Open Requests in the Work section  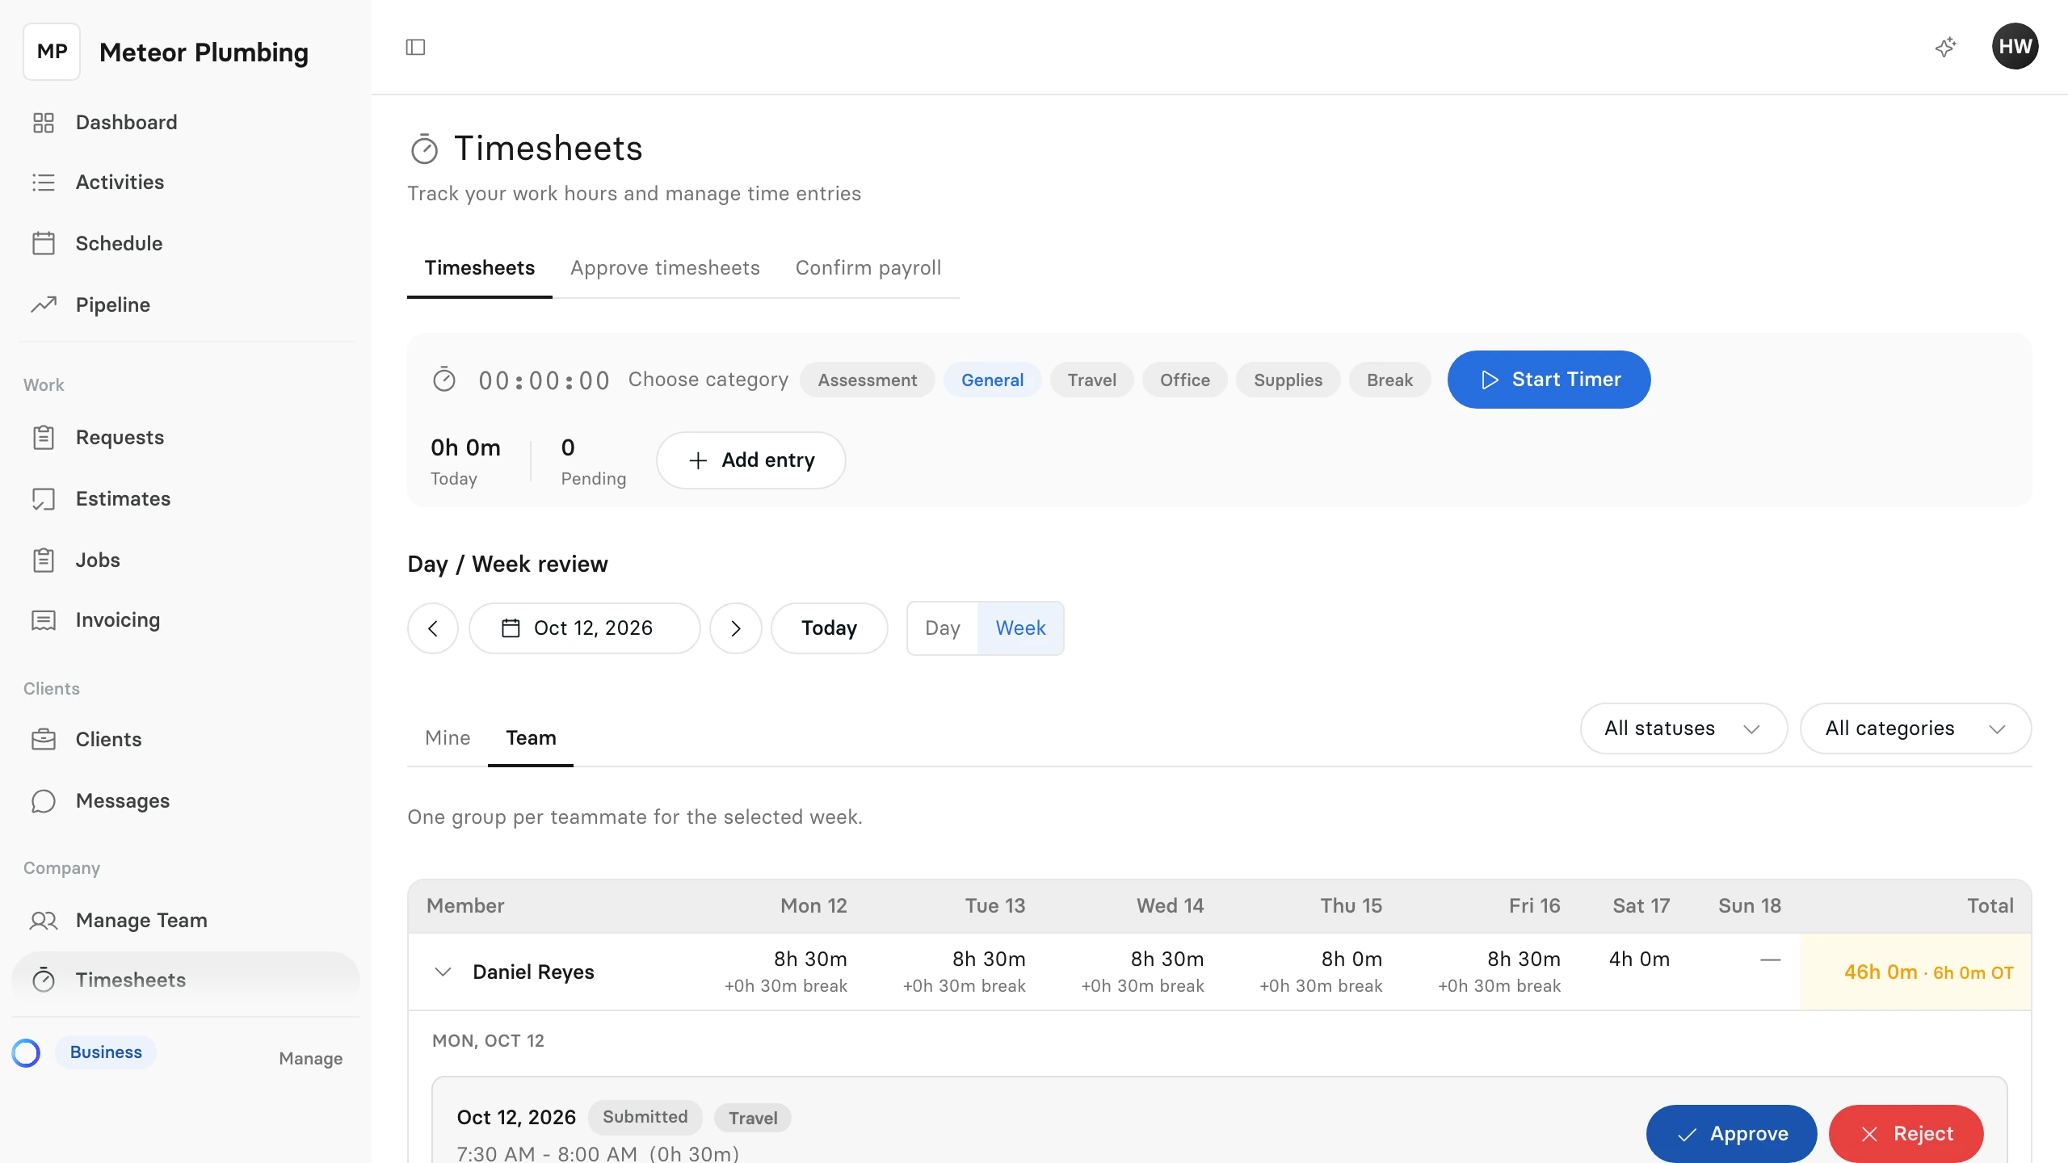point(186,437)
